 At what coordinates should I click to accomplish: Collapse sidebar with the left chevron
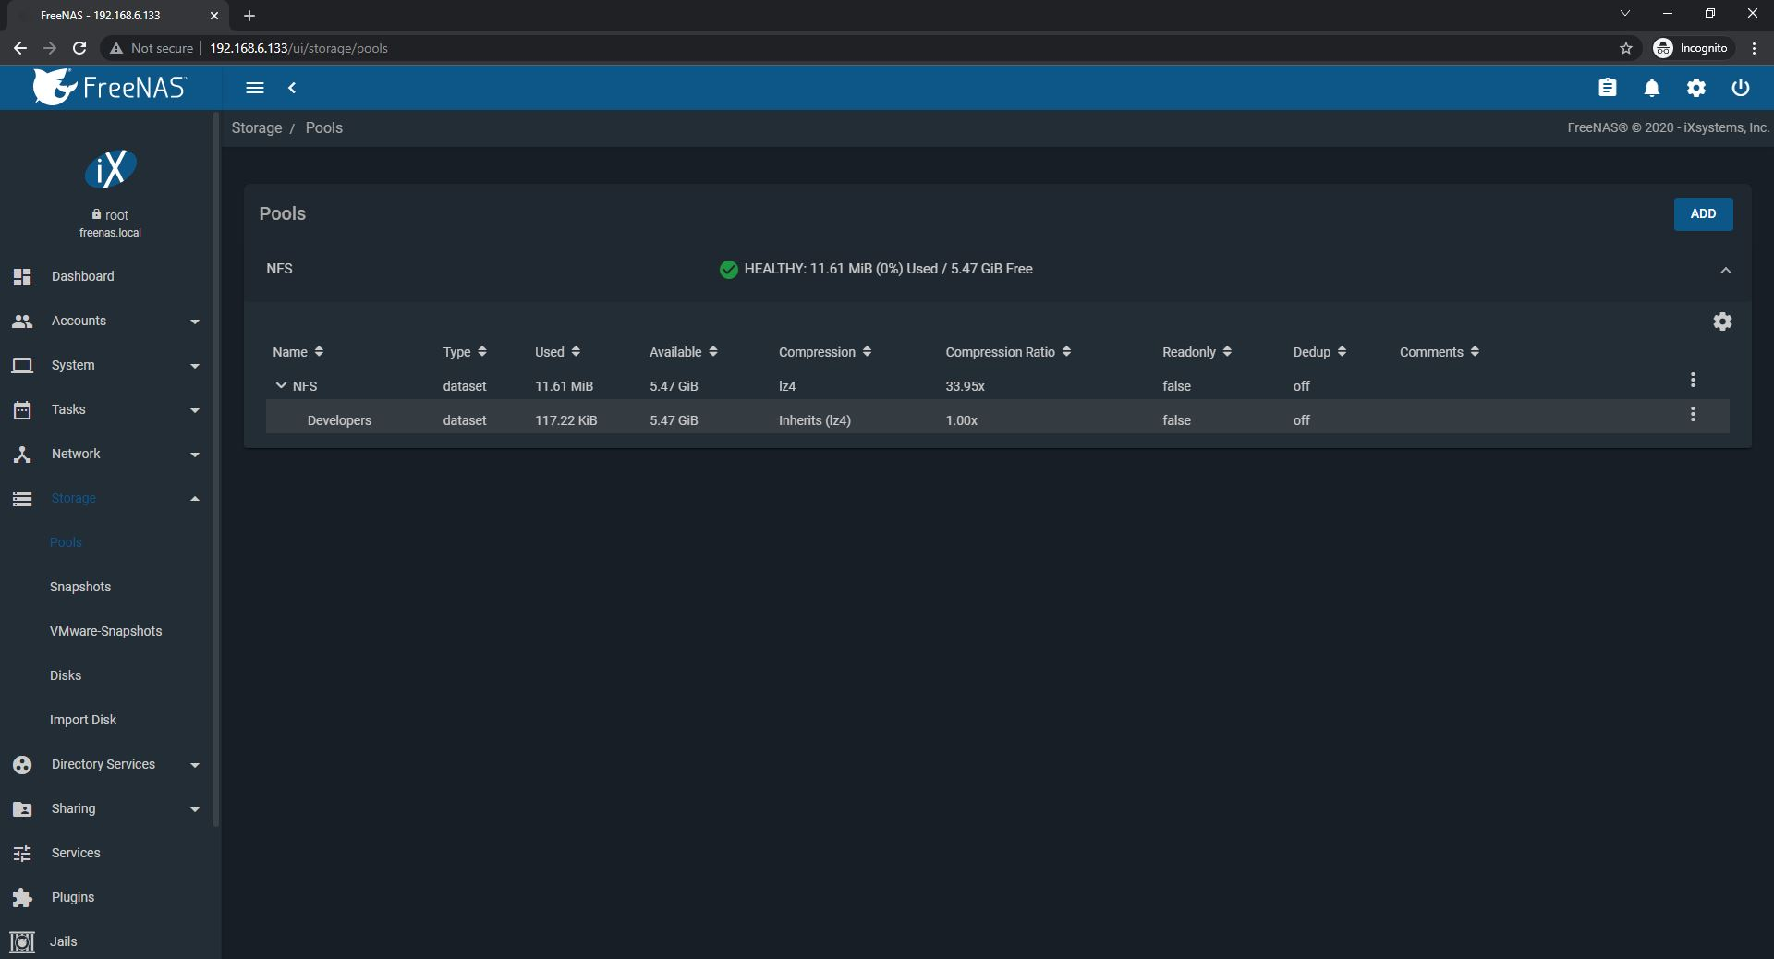(292, 88)
